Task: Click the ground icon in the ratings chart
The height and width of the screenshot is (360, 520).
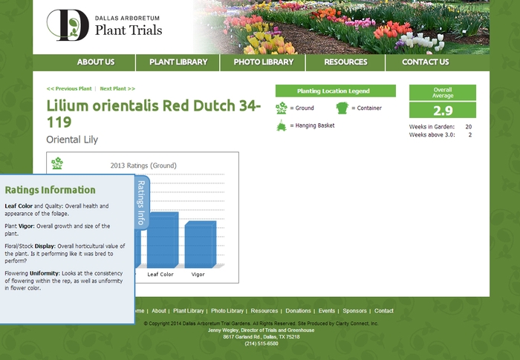Action: [x=57, y=163]
